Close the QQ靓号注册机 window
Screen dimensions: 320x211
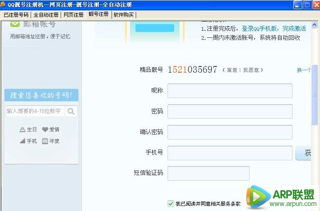click(316, 5)
